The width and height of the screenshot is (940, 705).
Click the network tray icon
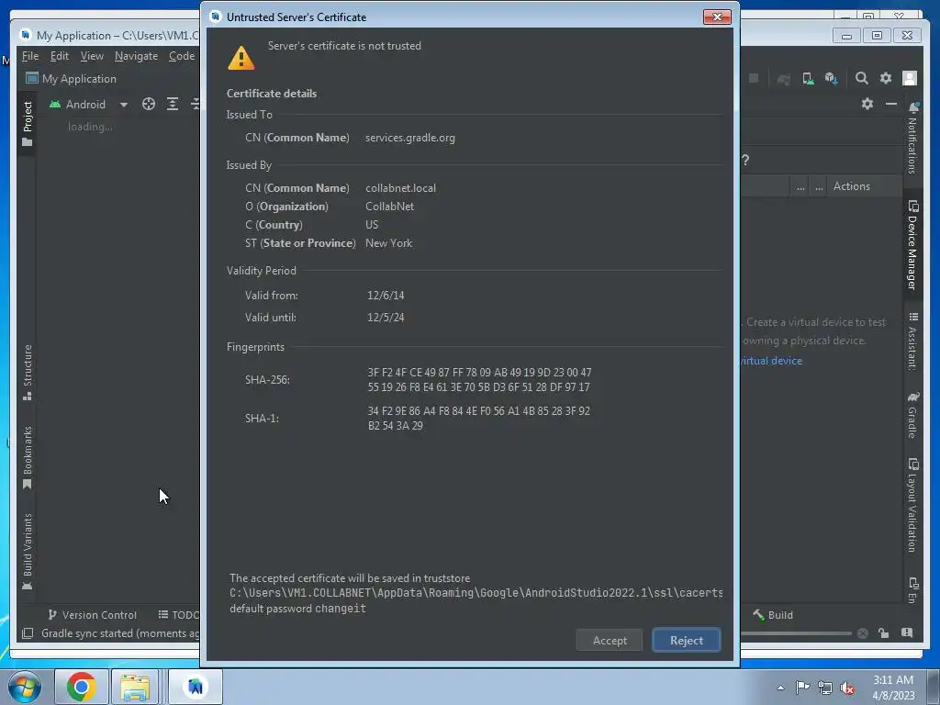click(x=825, y=688)
